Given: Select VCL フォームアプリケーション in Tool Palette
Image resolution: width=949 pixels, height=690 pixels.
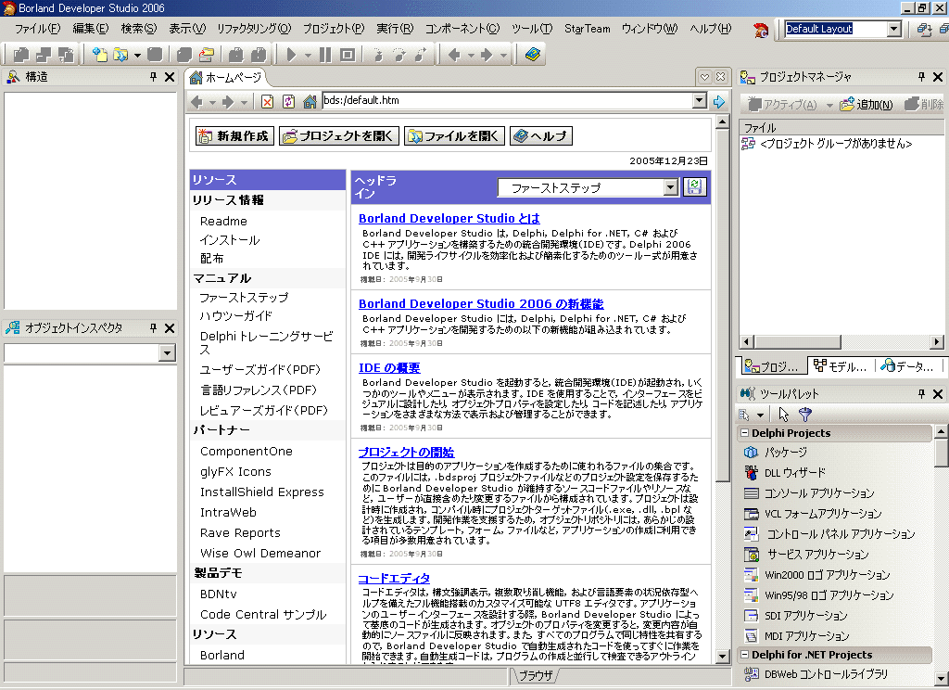Looking at the screenshot, I should [822, 514].
